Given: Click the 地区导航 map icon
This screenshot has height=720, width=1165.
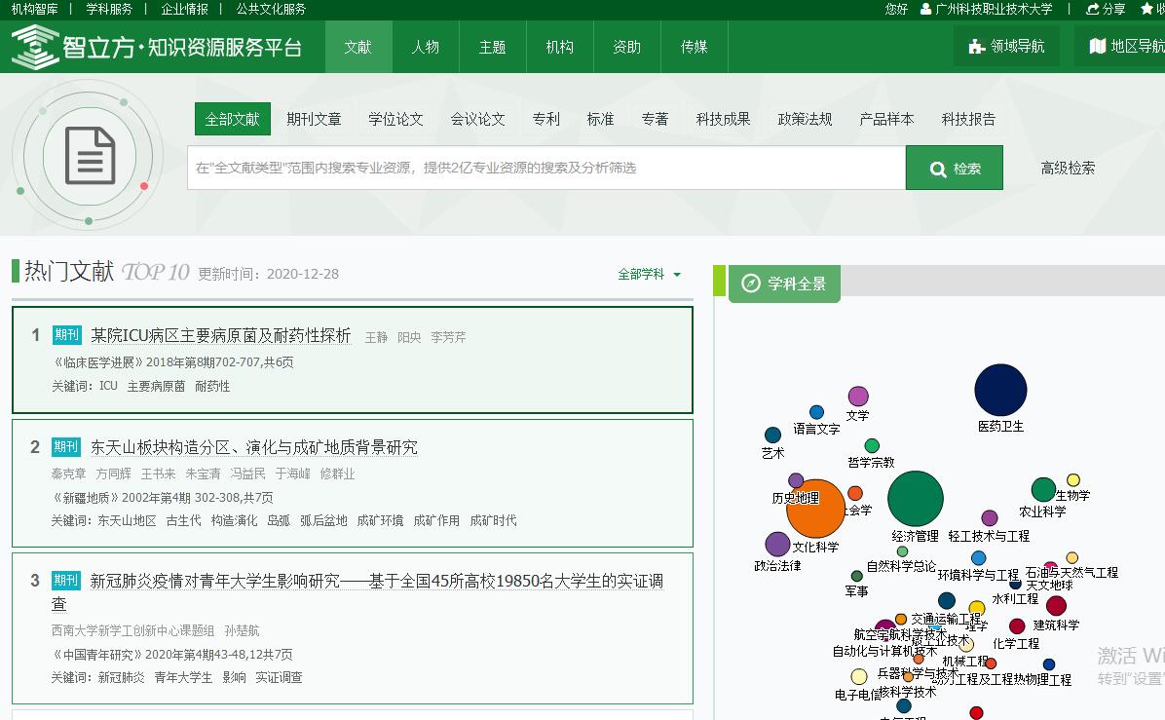Looking at the screenshot, I should coord(1098,47).
